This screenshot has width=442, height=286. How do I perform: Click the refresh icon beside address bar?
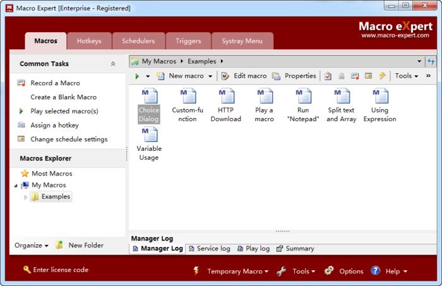pos(431,61)
